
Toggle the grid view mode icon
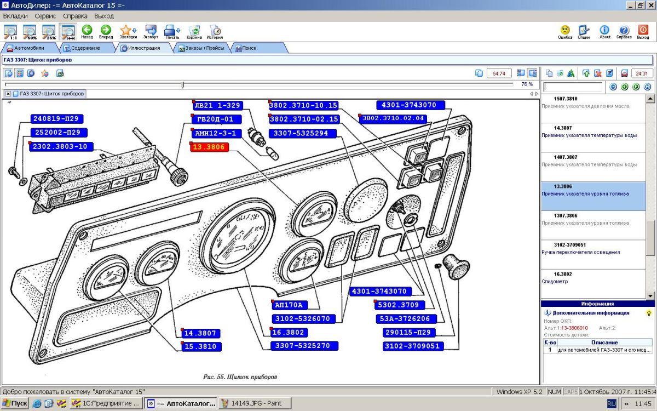coord(20,73)
